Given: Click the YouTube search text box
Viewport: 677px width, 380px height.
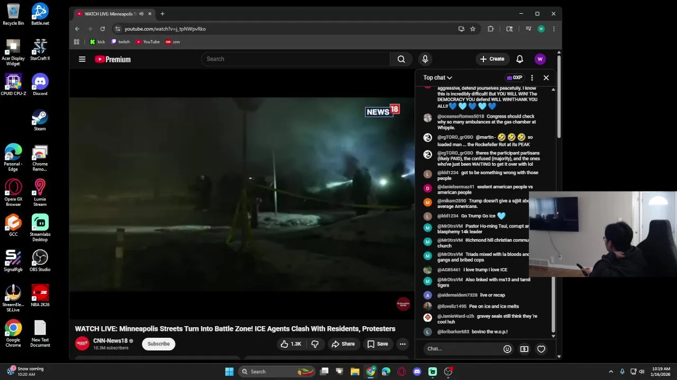Looking at the screenshot, I should [x=296, y=59].
